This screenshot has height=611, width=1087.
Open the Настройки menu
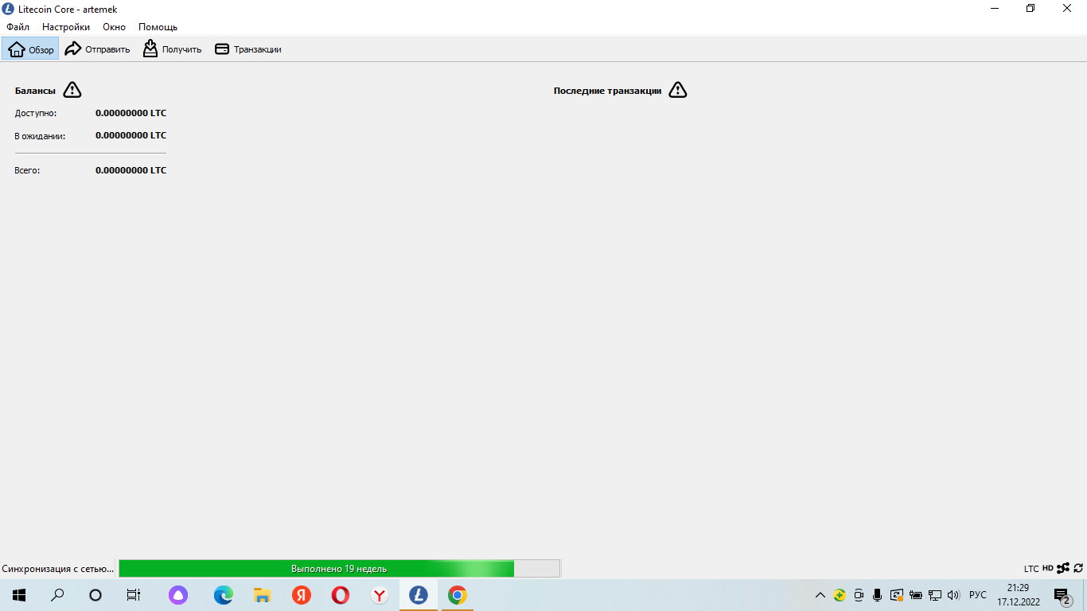click(66, 27)
